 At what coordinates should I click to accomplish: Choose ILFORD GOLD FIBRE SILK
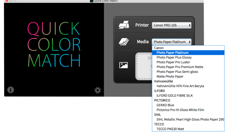tap(188, 95)
